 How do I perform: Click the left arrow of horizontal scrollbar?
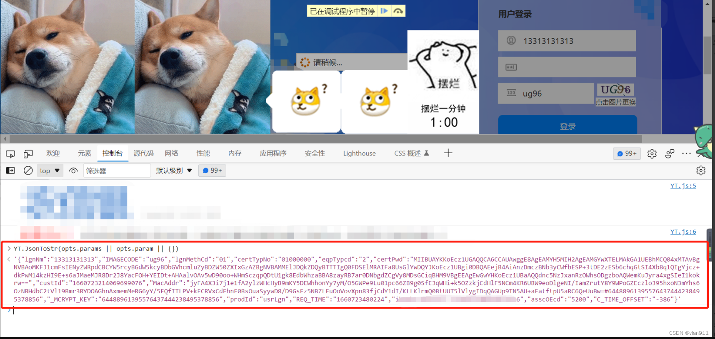coord(5,139)
